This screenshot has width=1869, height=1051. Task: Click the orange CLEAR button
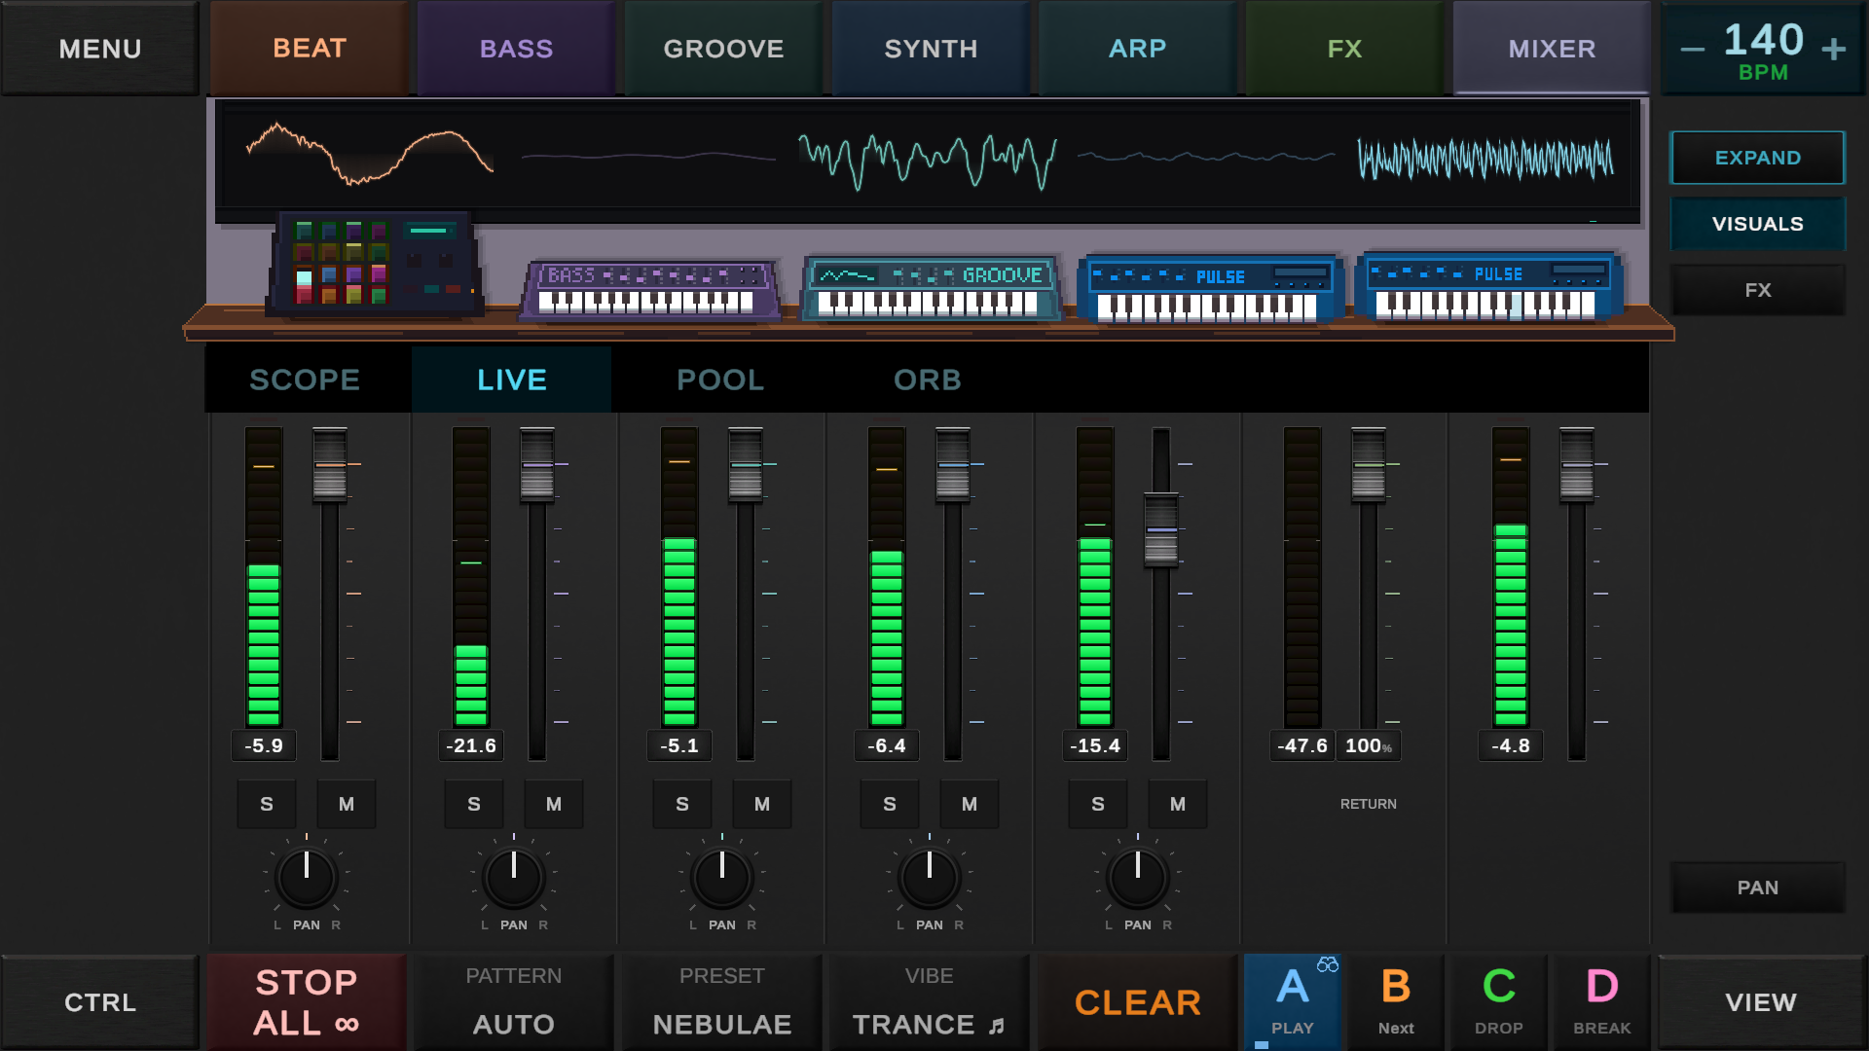point(1138,1002)
